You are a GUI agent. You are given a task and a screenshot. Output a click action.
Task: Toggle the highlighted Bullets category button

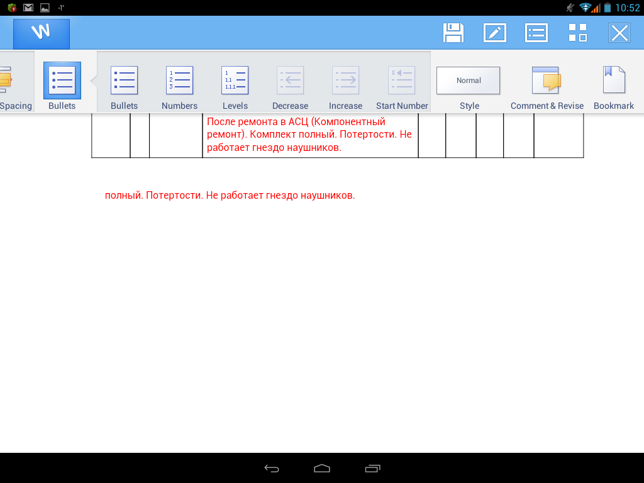[x=62, y=87]
